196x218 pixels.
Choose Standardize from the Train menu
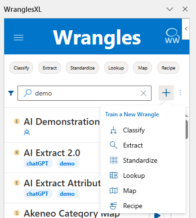(x=143, y=160)
